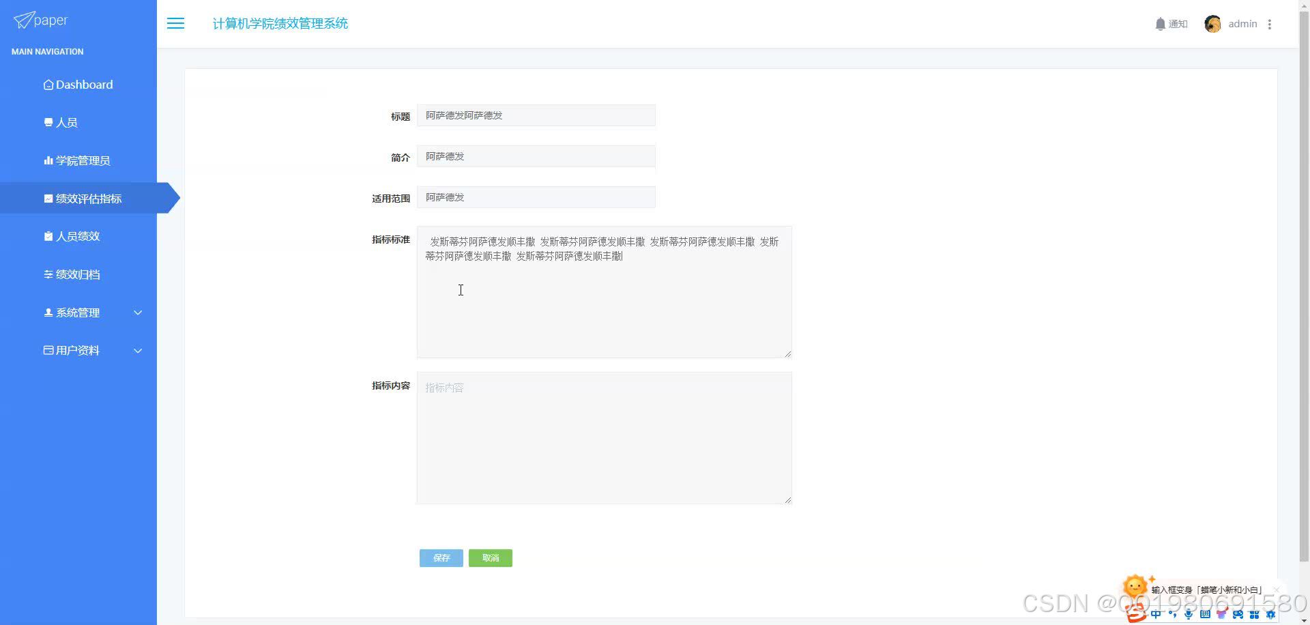This screenshot has width=1310, height=625.
Task: Expand the 系统管理 submenu chevron
Action: pos(138,312)
